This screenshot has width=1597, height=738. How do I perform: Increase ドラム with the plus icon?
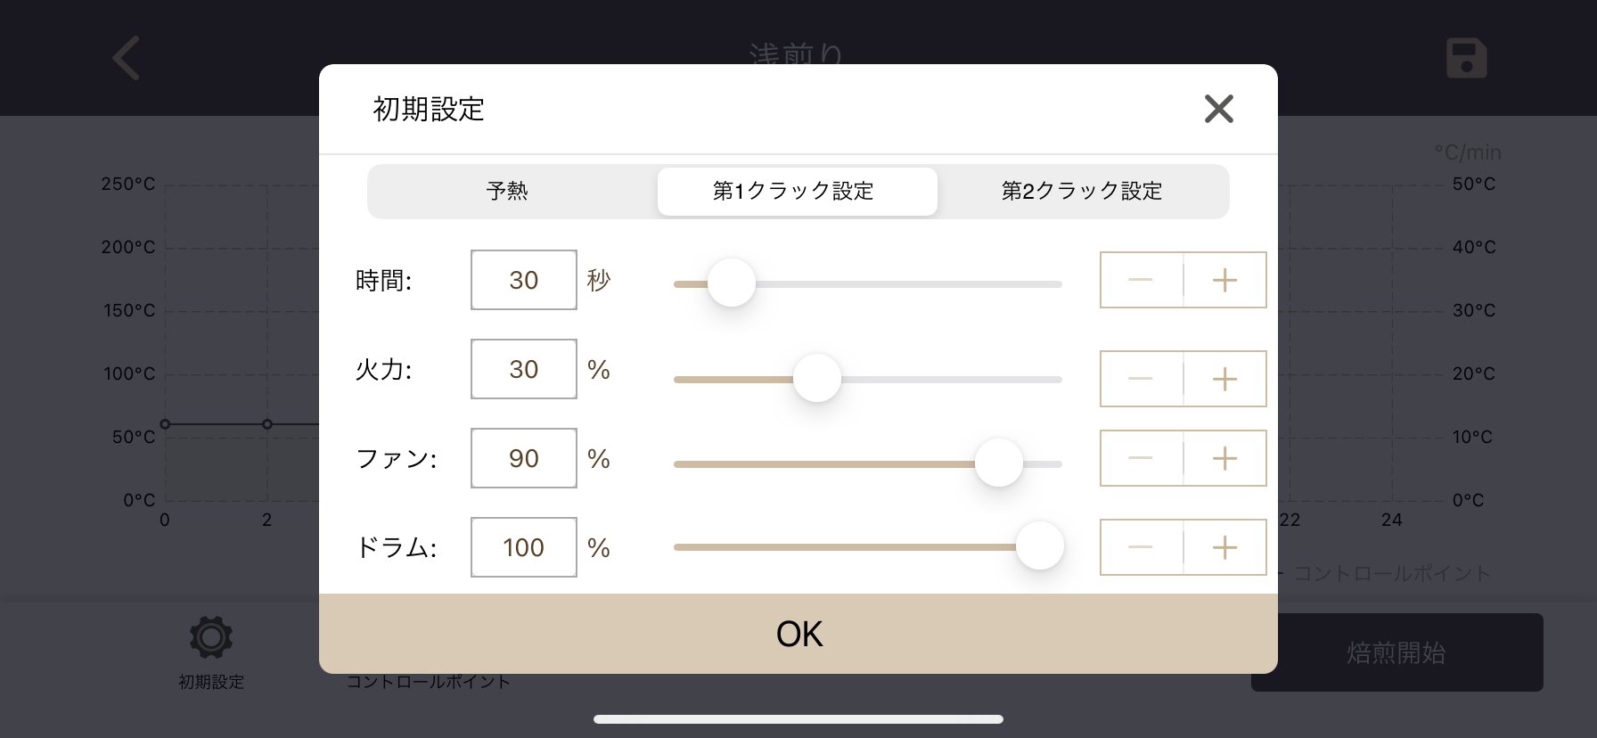(x=1225, y=547)
